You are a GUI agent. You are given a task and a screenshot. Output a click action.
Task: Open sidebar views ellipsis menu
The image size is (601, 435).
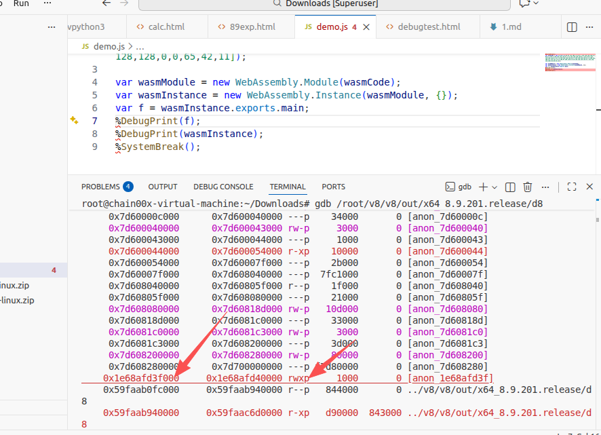click(x=52, y=27)
